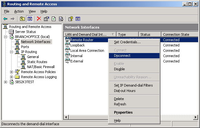Click the Connection State column header

(180, 35)
